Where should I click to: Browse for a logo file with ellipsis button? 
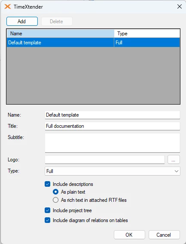pos(174,160)
